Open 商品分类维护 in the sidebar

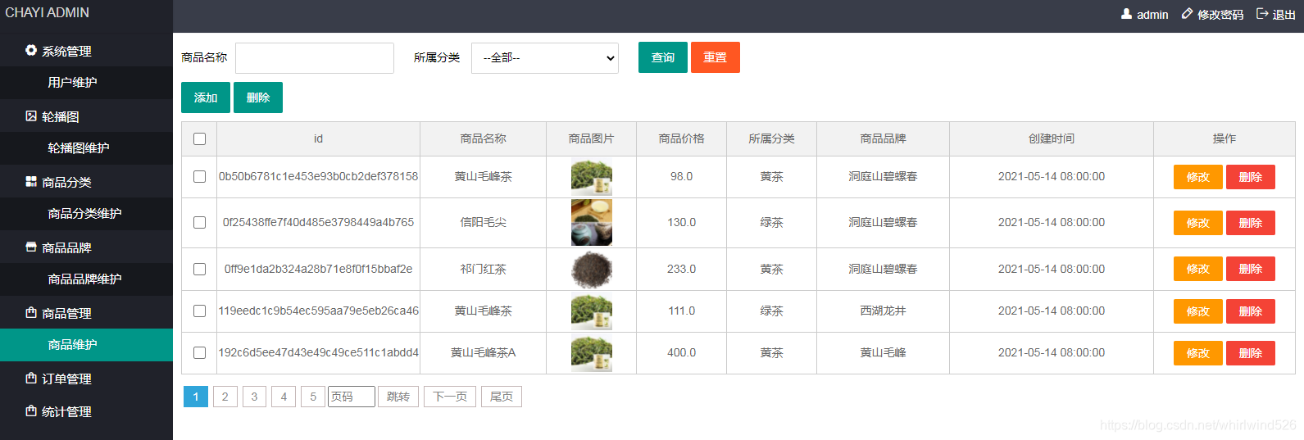86,213
